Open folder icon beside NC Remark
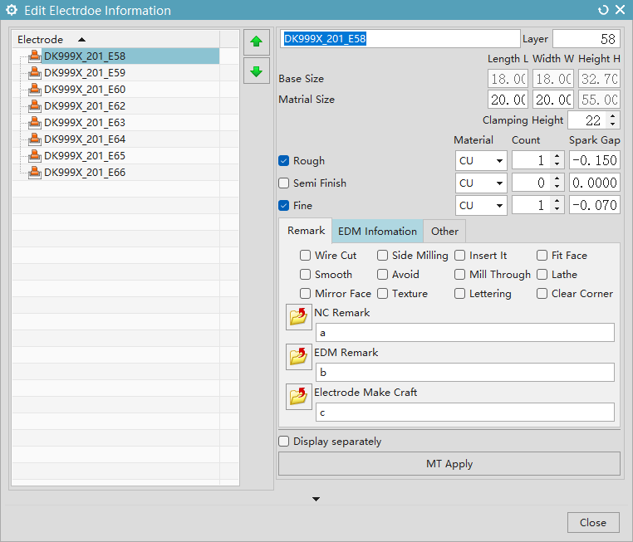633x542 pixels. click(298, 317)
